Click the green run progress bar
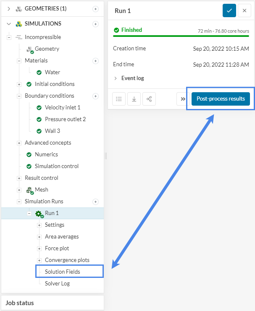This screenshot has height=311, width=255. (x=181, y=36)
